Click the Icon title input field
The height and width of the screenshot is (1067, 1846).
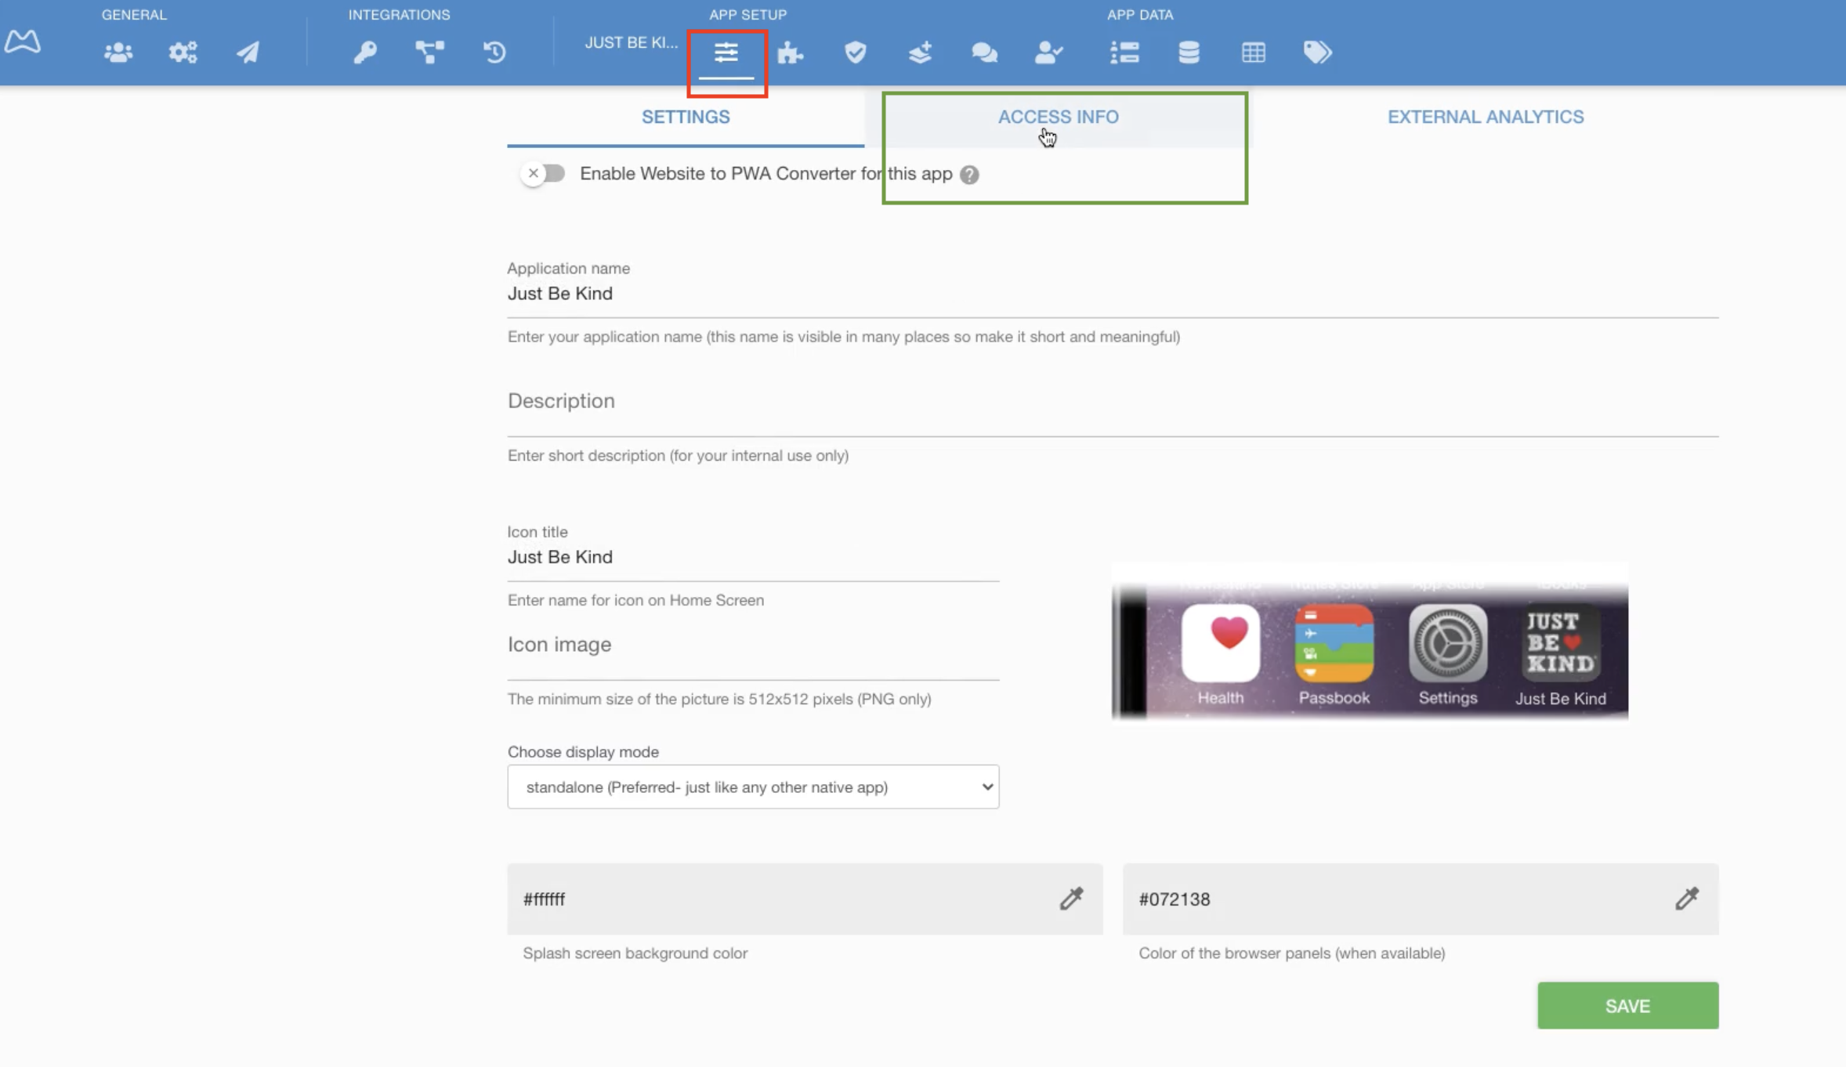pyautogui.click(x=753, y=557)
